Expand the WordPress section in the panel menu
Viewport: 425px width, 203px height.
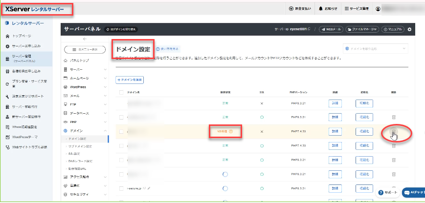tap(85, 86)
